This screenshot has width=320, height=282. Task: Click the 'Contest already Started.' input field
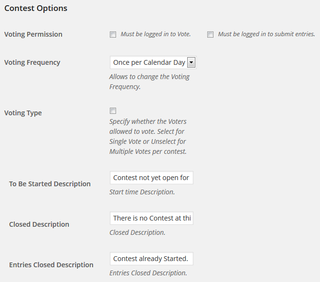(x=151, y=259)
